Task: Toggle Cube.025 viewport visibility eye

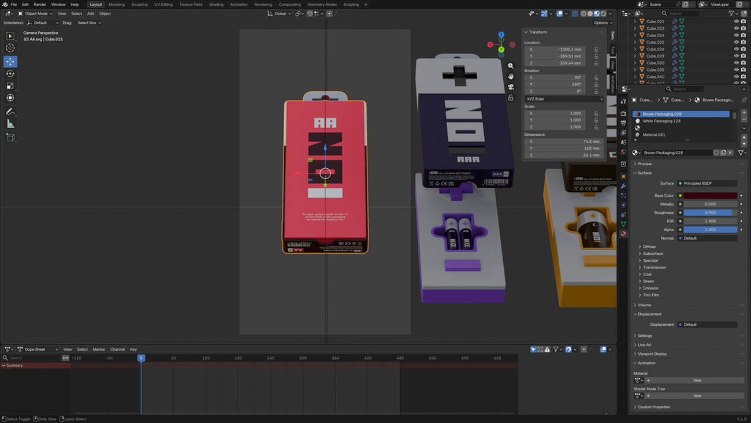Action: (x=736, y=42)
